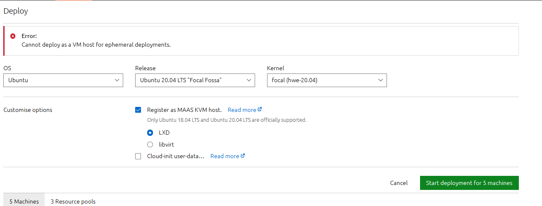Open the 3 Resource pools tab
The width and height of the screenshot is (542, 206).
[x=73, y=201]
